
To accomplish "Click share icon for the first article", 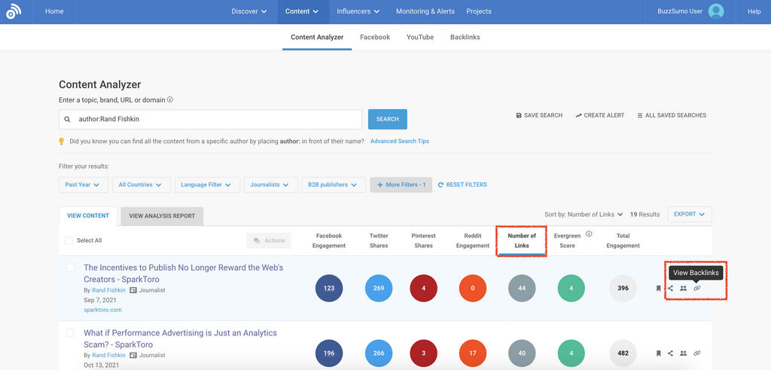I will click(670, 288).
